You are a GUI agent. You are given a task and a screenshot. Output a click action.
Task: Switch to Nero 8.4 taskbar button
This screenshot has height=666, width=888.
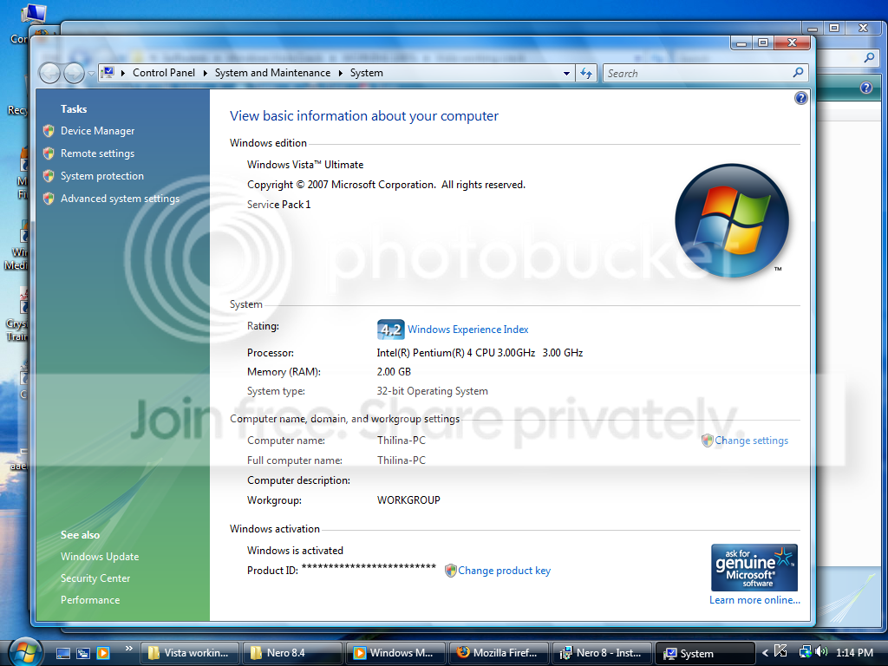click(x=292, y=653)
